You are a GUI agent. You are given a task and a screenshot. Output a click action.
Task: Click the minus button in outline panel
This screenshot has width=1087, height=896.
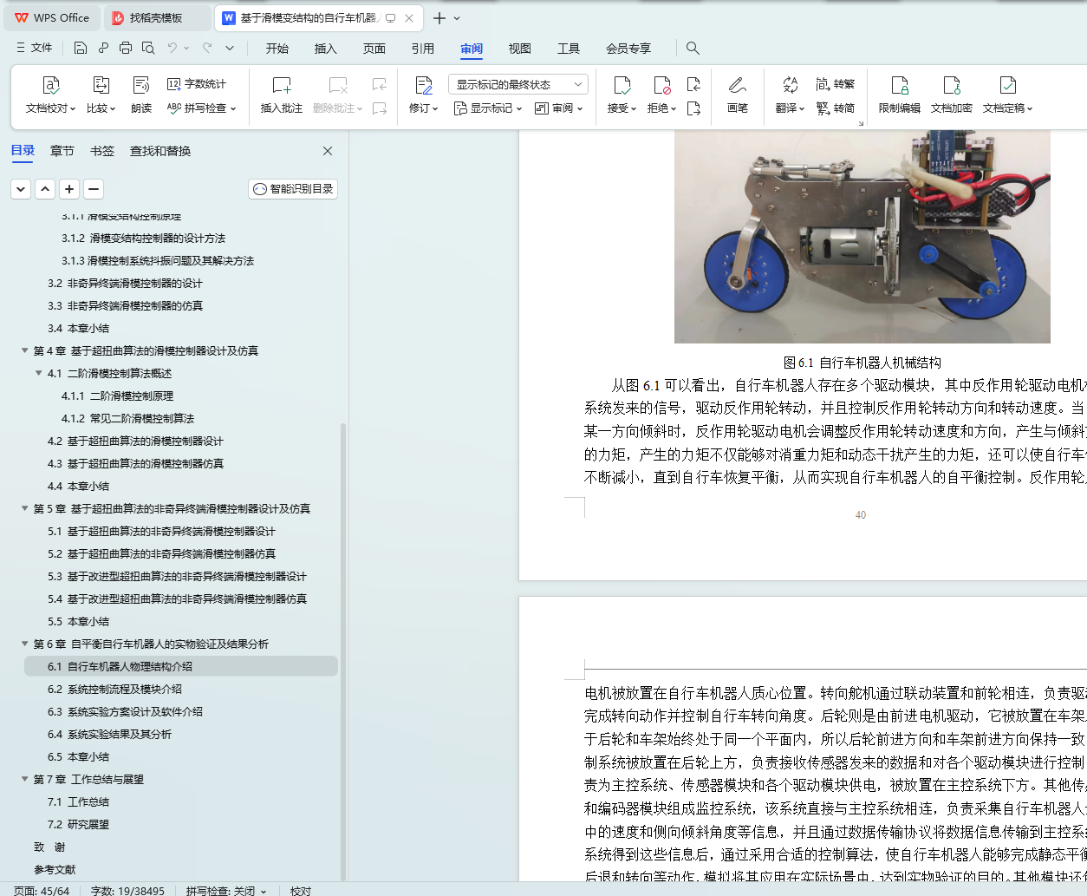point(94,189)
